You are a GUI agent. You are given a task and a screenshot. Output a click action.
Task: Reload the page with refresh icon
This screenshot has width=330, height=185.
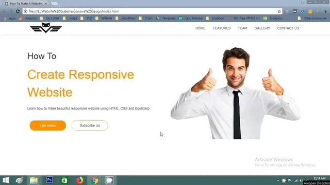point(18,11)
